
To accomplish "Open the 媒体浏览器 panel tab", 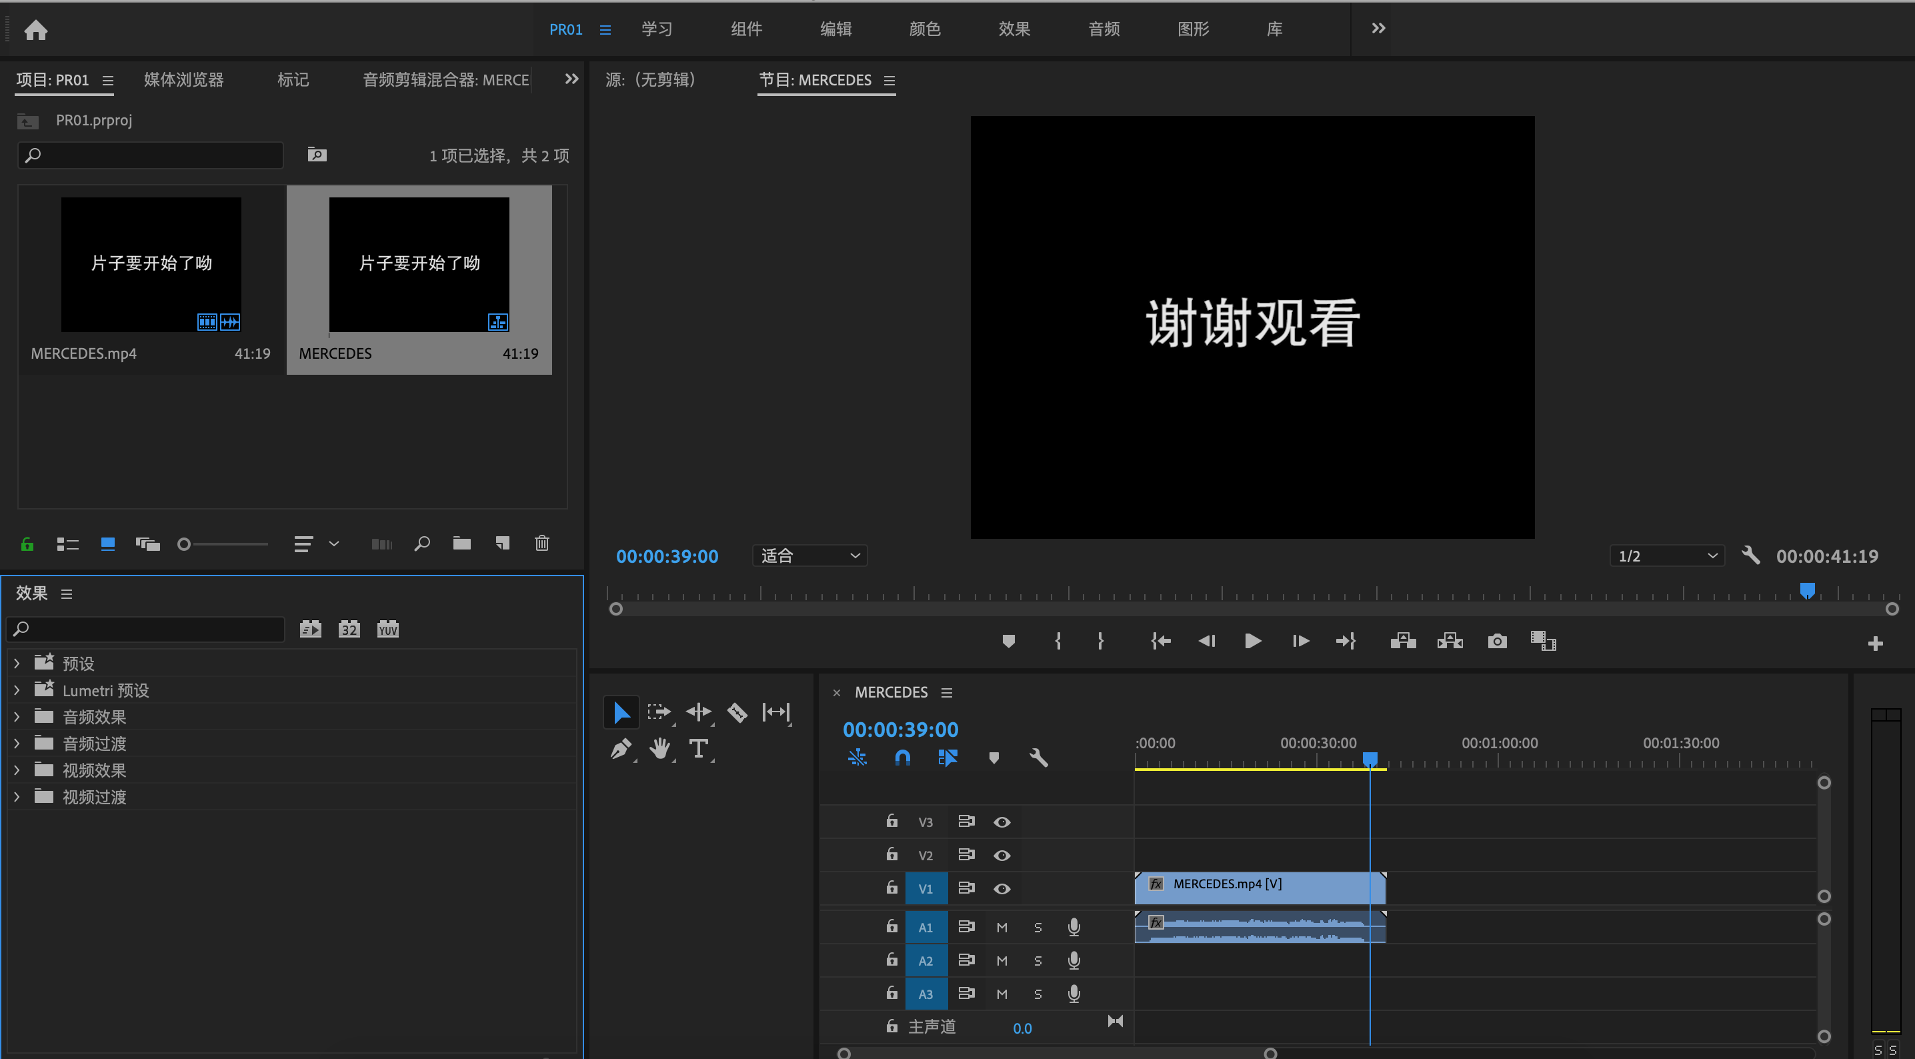I will 183,79.
